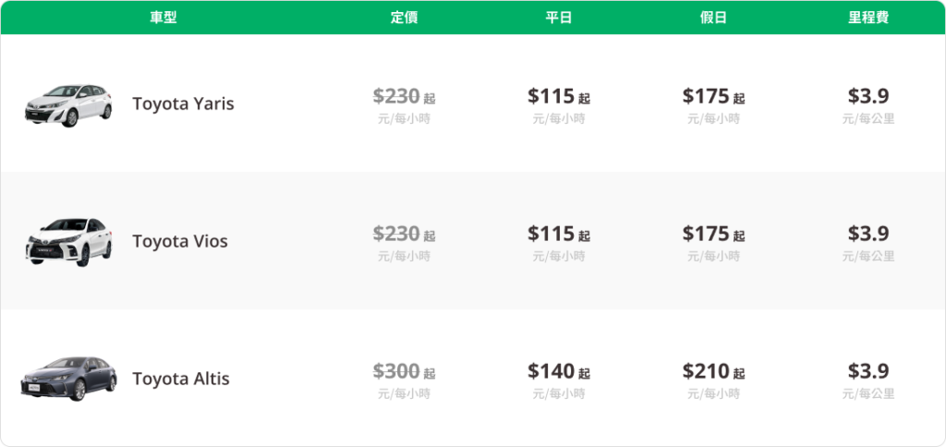Click the gray Toyota Altis car image
The width and height of the screenshot is (946, 447).
coord(68,378)
